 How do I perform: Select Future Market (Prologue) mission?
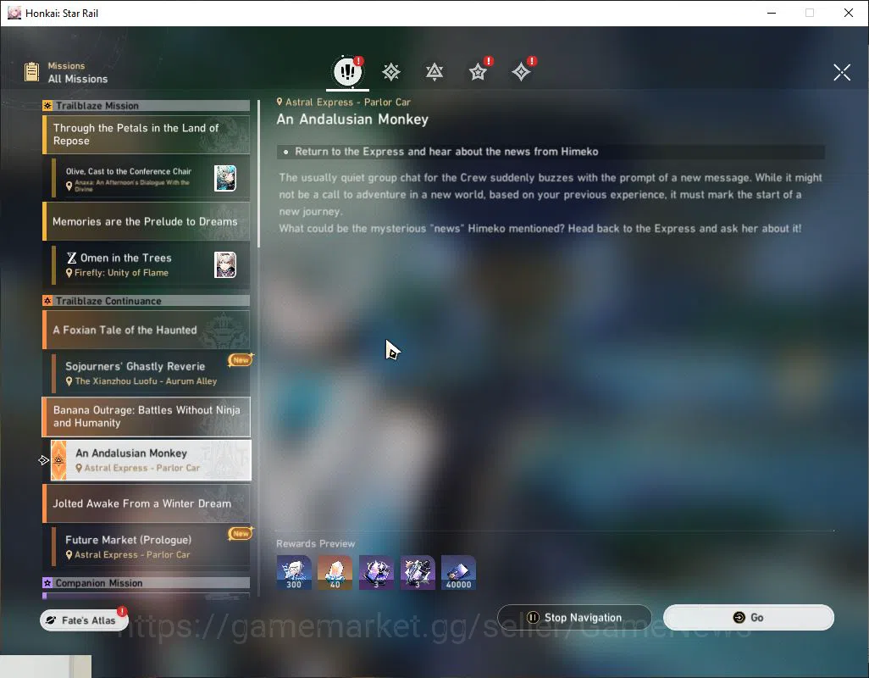[150, 547]
